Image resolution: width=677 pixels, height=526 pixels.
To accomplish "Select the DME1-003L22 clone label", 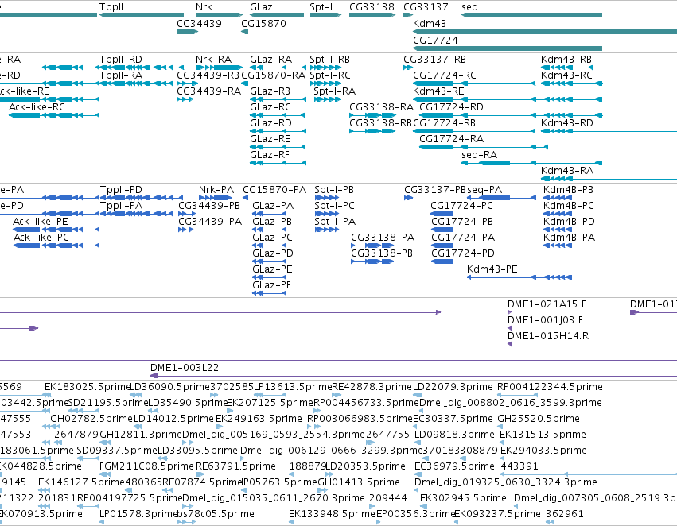I will tap(185, 368).
